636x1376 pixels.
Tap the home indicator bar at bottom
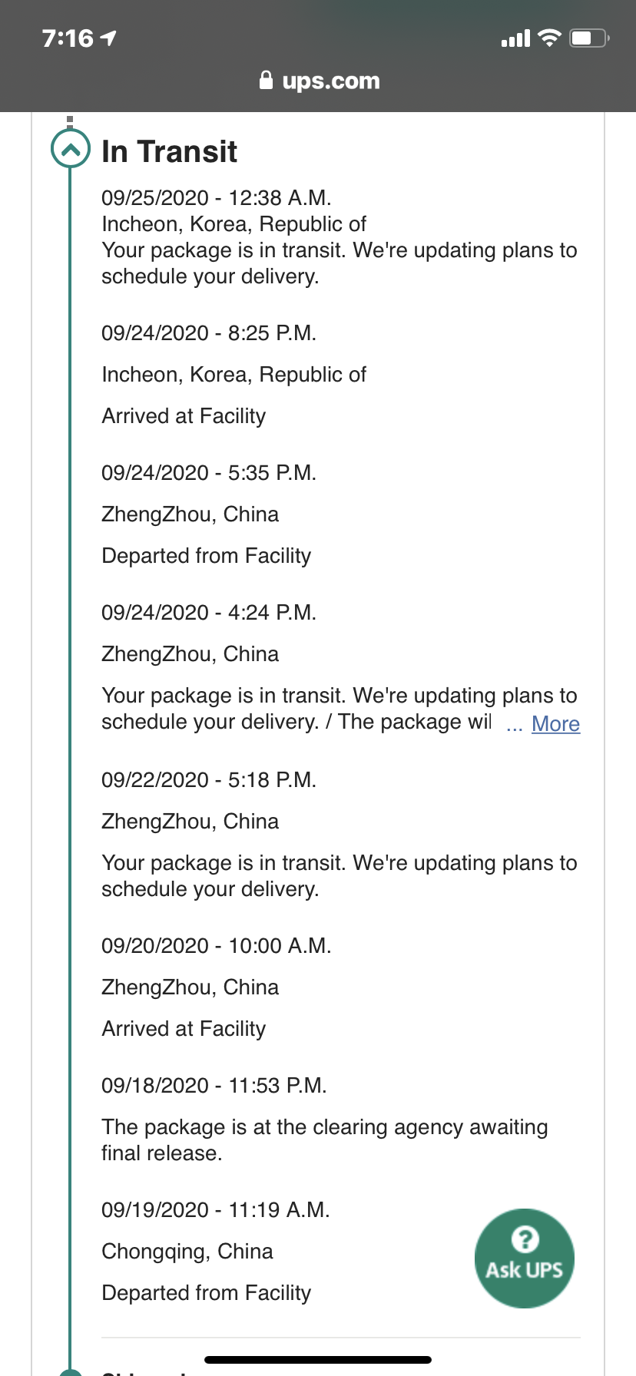point(318,1360)
